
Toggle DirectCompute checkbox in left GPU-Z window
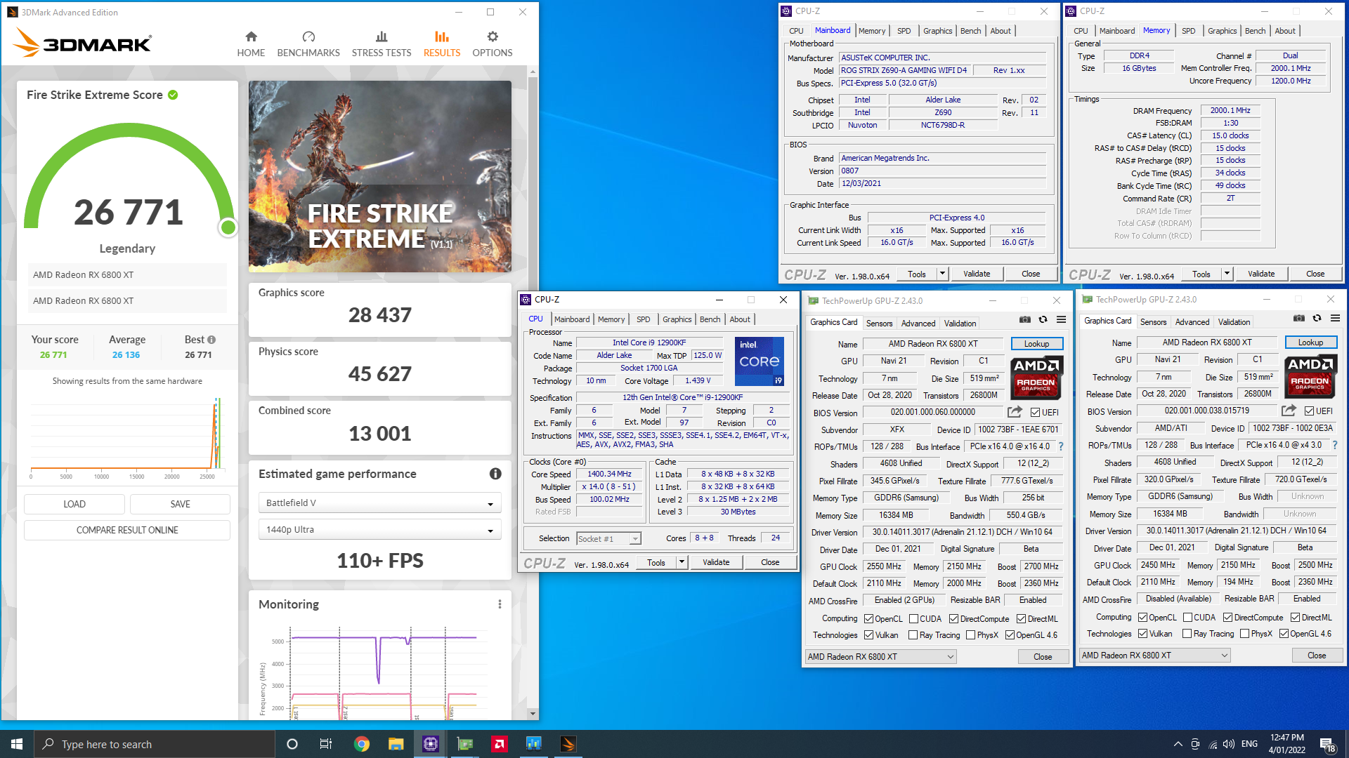(x=953, y=619)
